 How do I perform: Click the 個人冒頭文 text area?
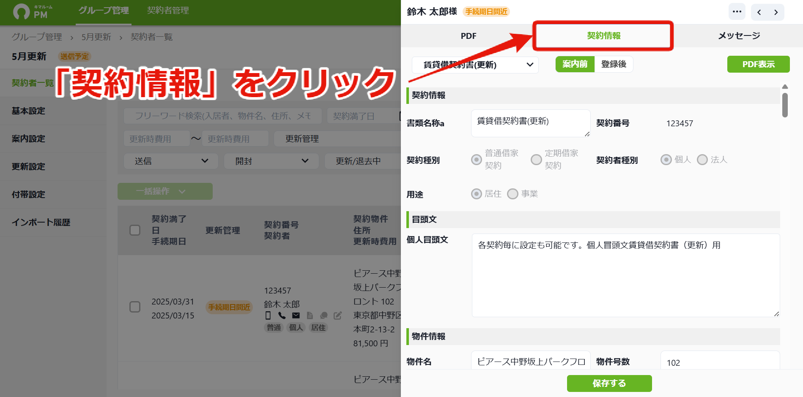point(626,275)
